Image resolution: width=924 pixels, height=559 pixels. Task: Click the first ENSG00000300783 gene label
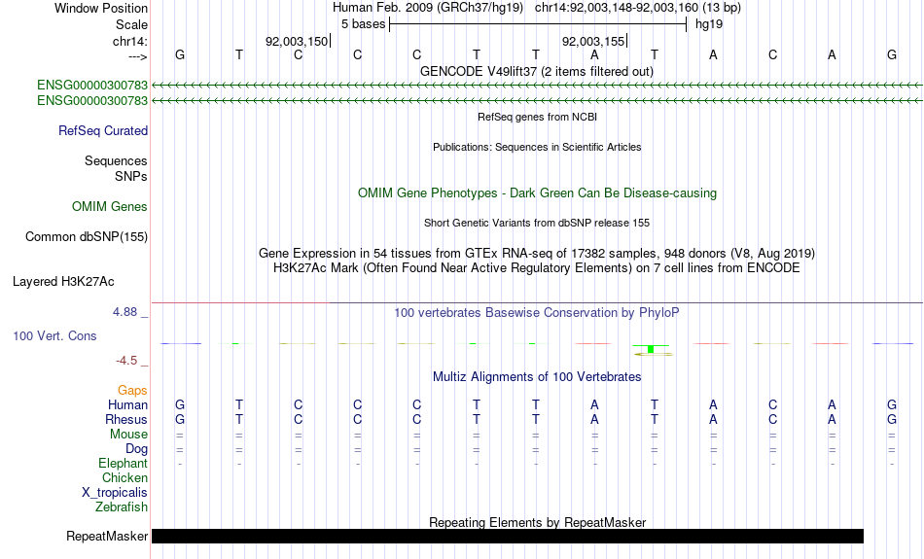click(92, 85)
